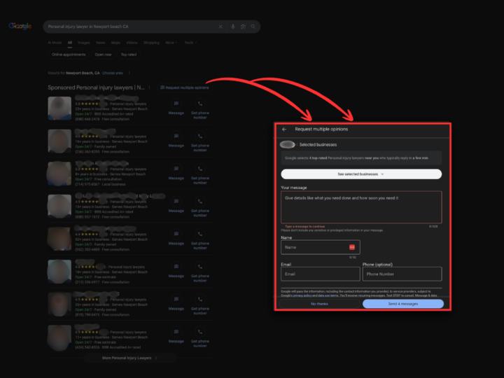
Task: Open the three-dot menu beside Sponsored heading
Action: point(150,87)
